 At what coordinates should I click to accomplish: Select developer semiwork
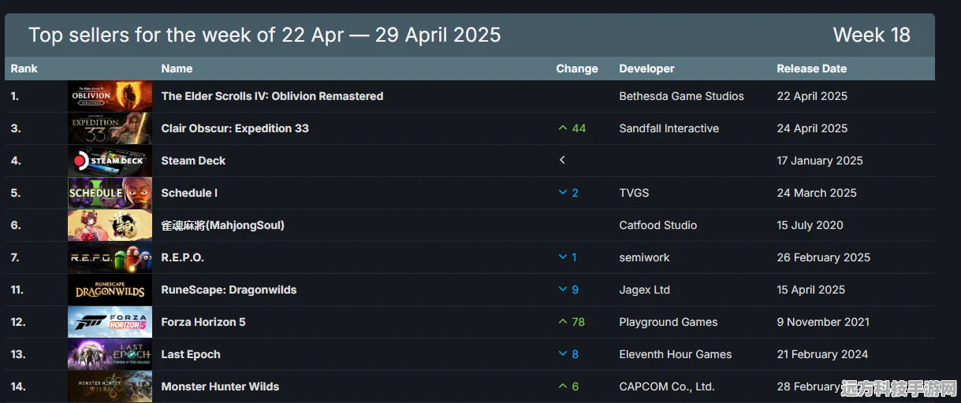(x=645, y=257)
